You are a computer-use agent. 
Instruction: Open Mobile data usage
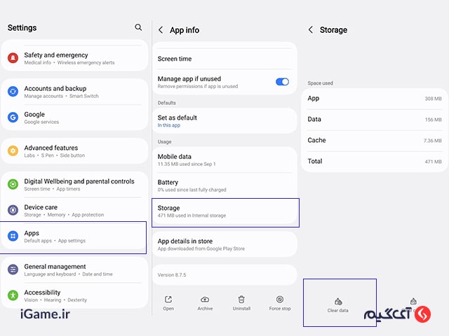pyautogui.click(x=224, y=160)
